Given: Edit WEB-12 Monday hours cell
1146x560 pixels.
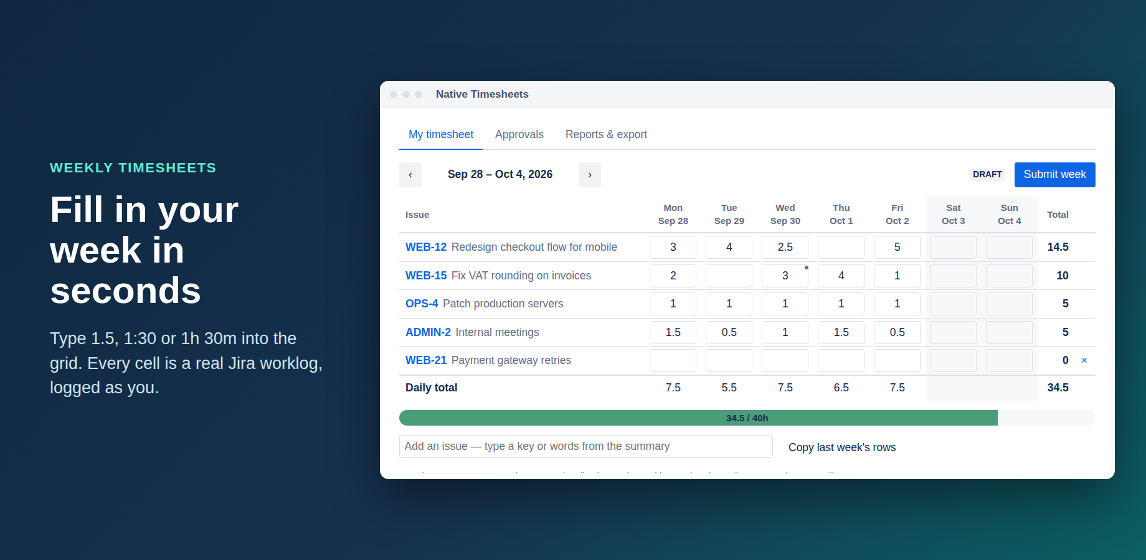Looking at the screenshot, I should (673, 247).
